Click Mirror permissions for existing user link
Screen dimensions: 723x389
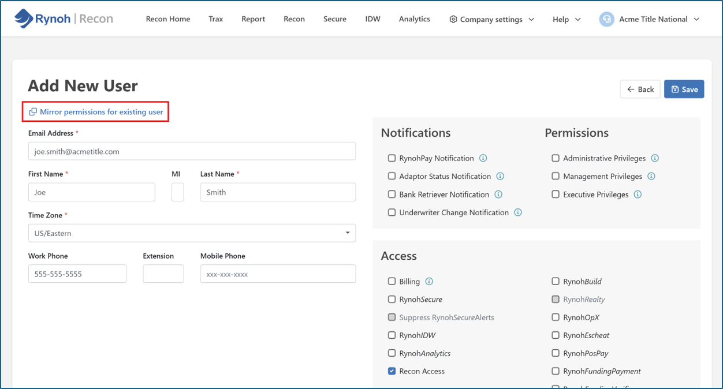[x=96, y=112]
